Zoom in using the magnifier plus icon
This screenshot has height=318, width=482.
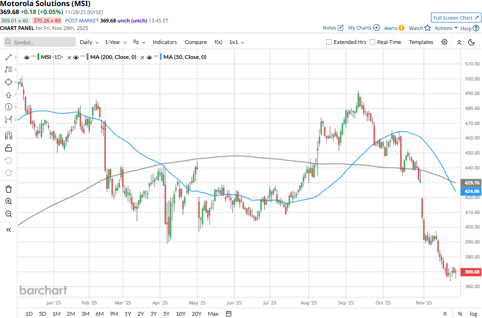coord(8,202)
